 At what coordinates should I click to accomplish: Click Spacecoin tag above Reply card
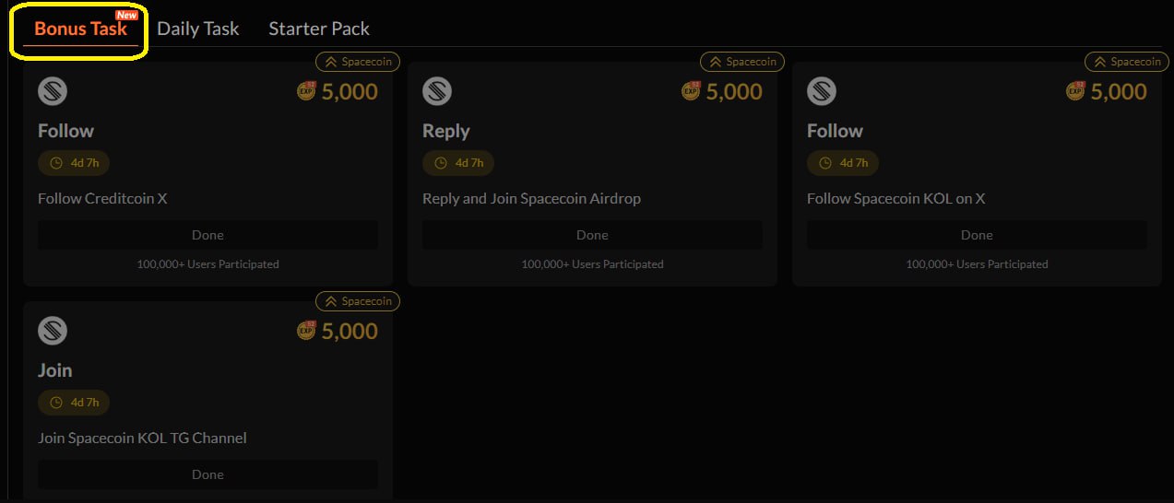[x=742, y=62]
